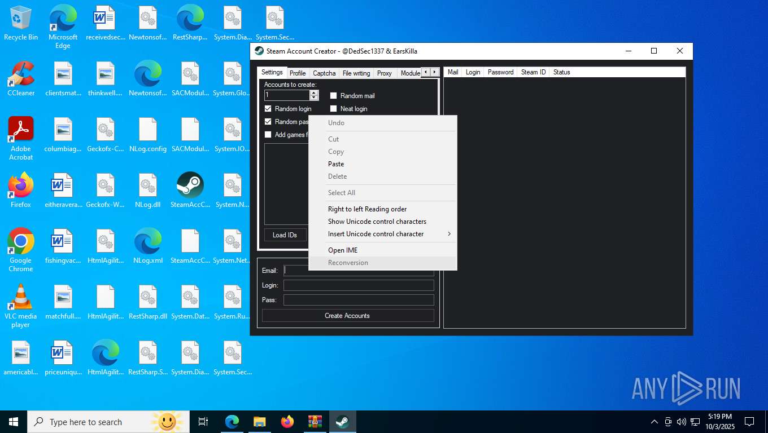Click the Login column header
This screenshot has height=433, width=768.
click(473, 72)
